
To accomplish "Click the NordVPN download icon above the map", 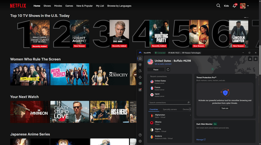I will 250,59.
